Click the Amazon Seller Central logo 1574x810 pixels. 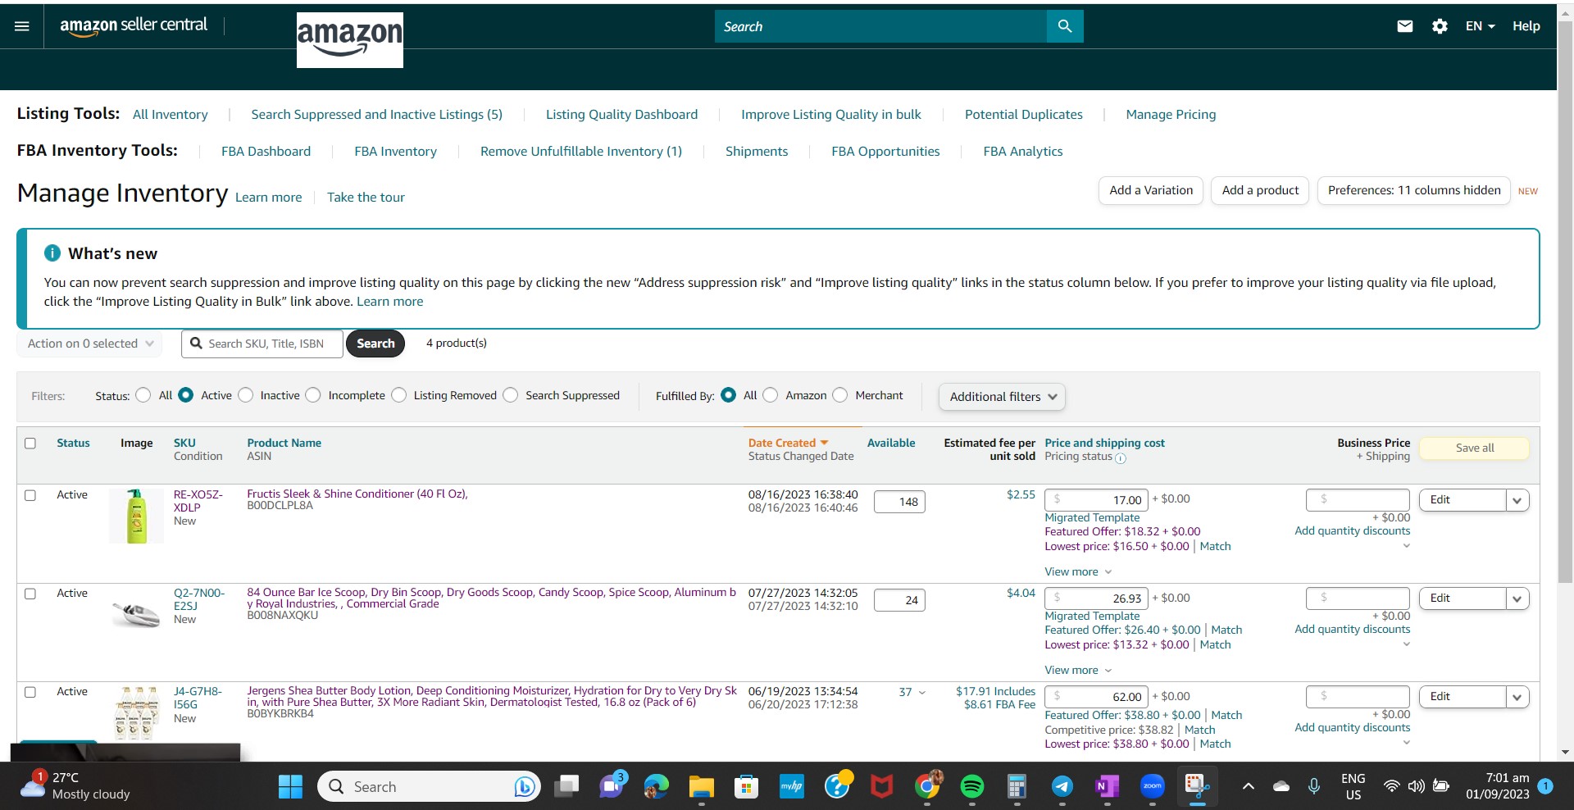[x=134, y=25]
